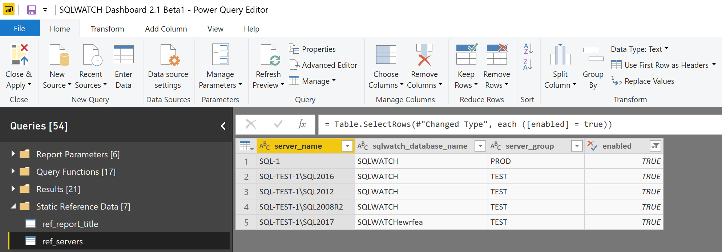Open the Advanced Editor
Viewport: 722px width, 252px height.
[x=323, y=65]
